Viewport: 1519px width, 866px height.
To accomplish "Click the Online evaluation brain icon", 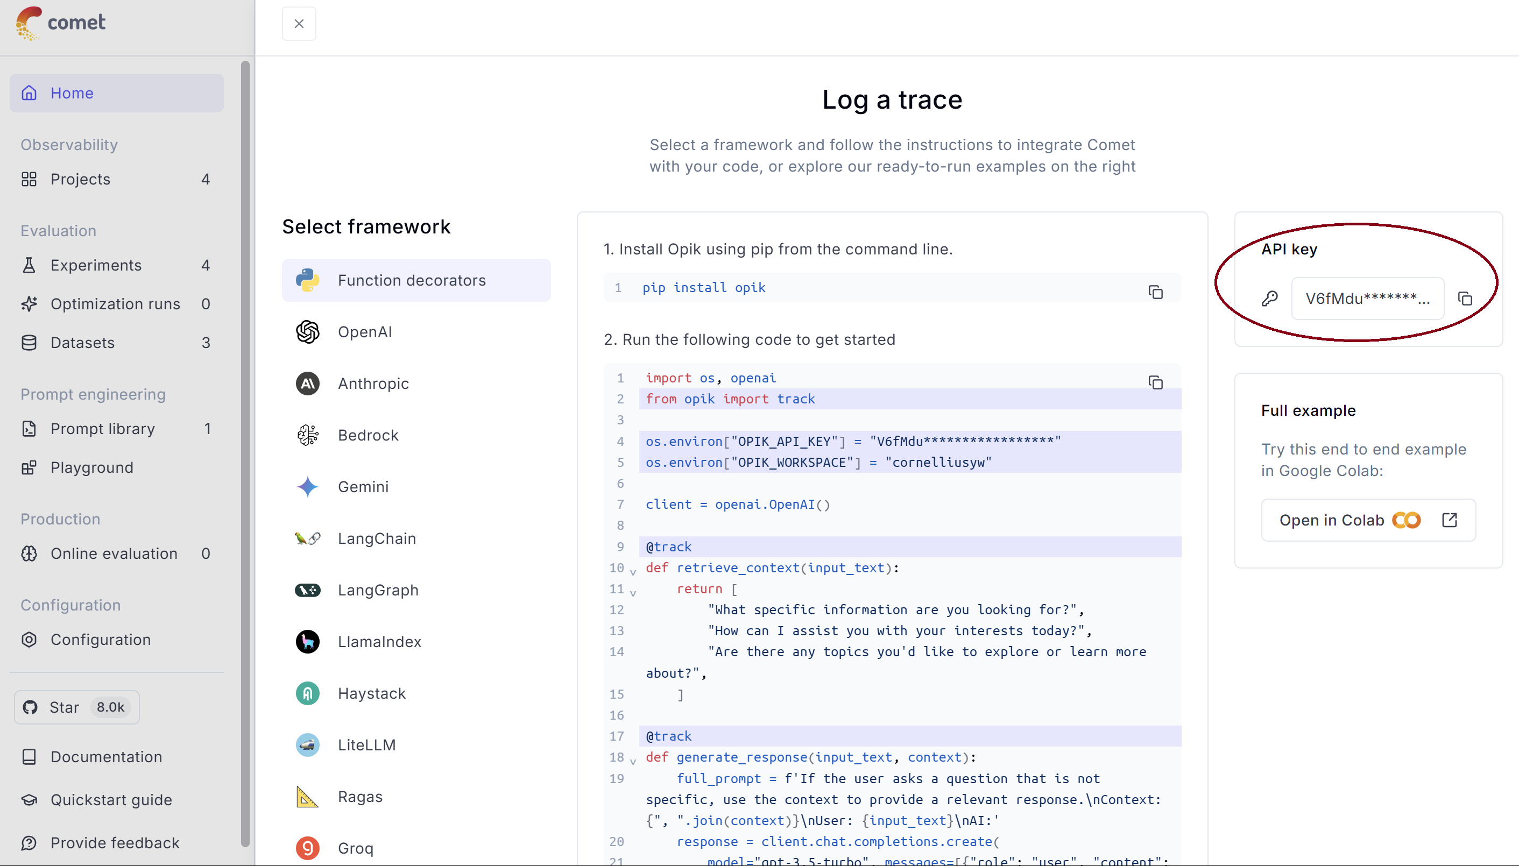I will (29, 553).
